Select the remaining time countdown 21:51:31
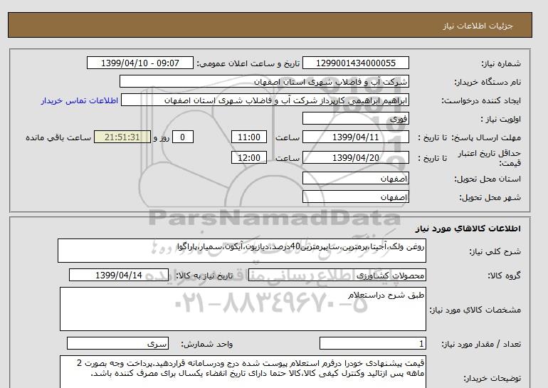 coord(122,137)
